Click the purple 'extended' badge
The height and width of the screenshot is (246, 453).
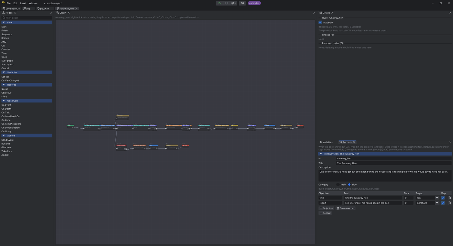[254, 3]
